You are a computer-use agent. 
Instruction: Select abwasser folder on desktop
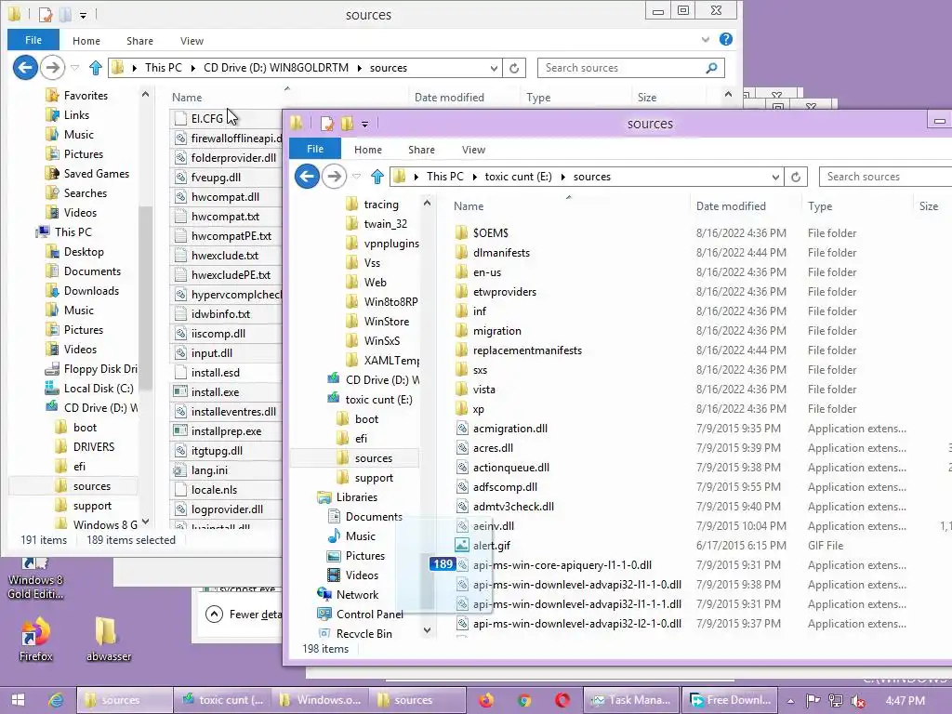point(108,639)
